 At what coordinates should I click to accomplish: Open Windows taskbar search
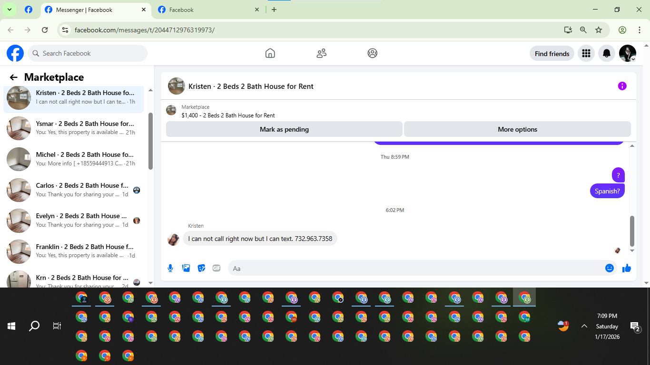[x=34, y=326]
